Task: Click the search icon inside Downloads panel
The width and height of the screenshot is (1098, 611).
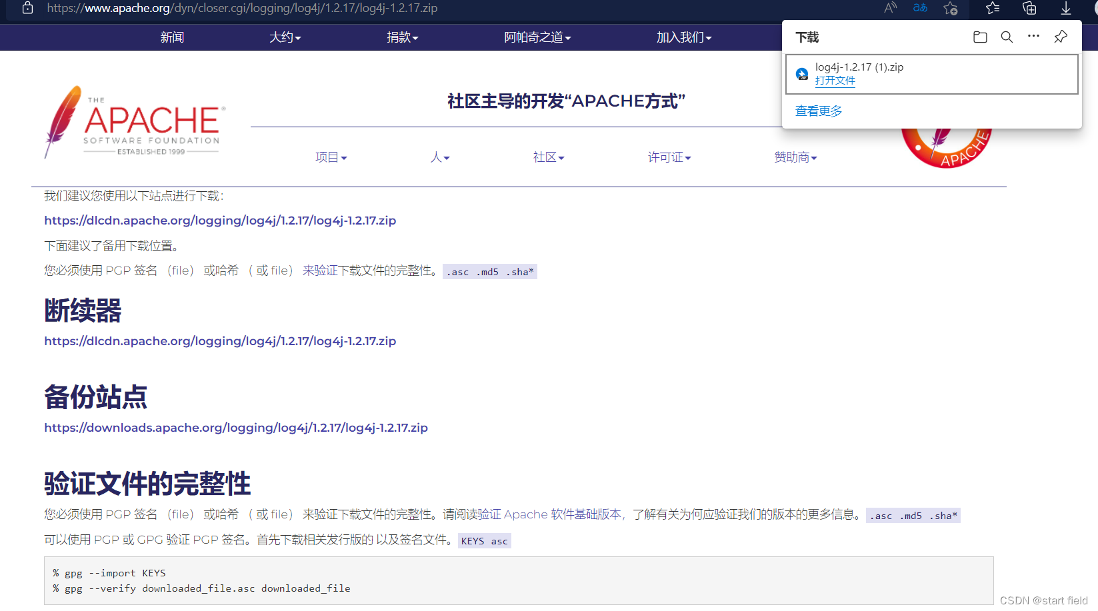Action: (x=1007, y=37)
